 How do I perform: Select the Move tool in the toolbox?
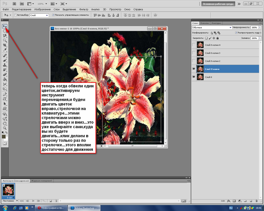tap(5, 26)
